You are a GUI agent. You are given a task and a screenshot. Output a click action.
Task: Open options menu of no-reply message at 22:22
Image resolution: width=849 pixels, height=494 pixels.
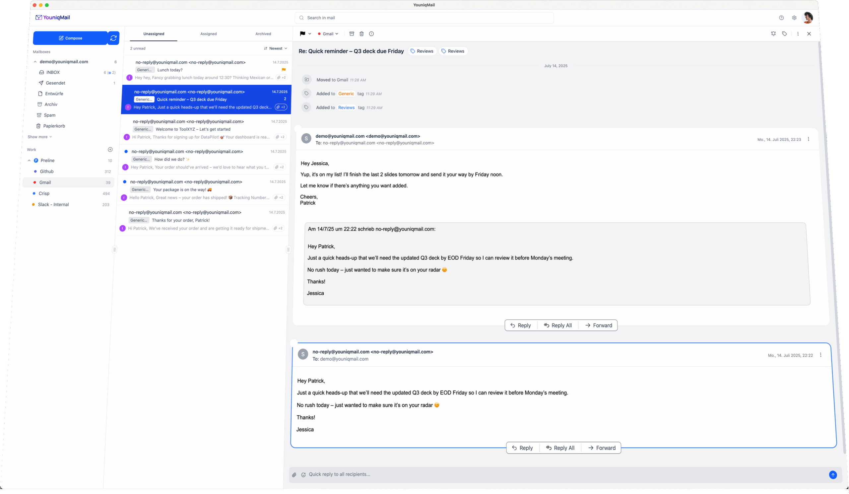820,355
